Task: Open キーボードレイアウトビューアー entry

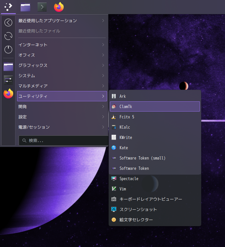Action: 155,199
